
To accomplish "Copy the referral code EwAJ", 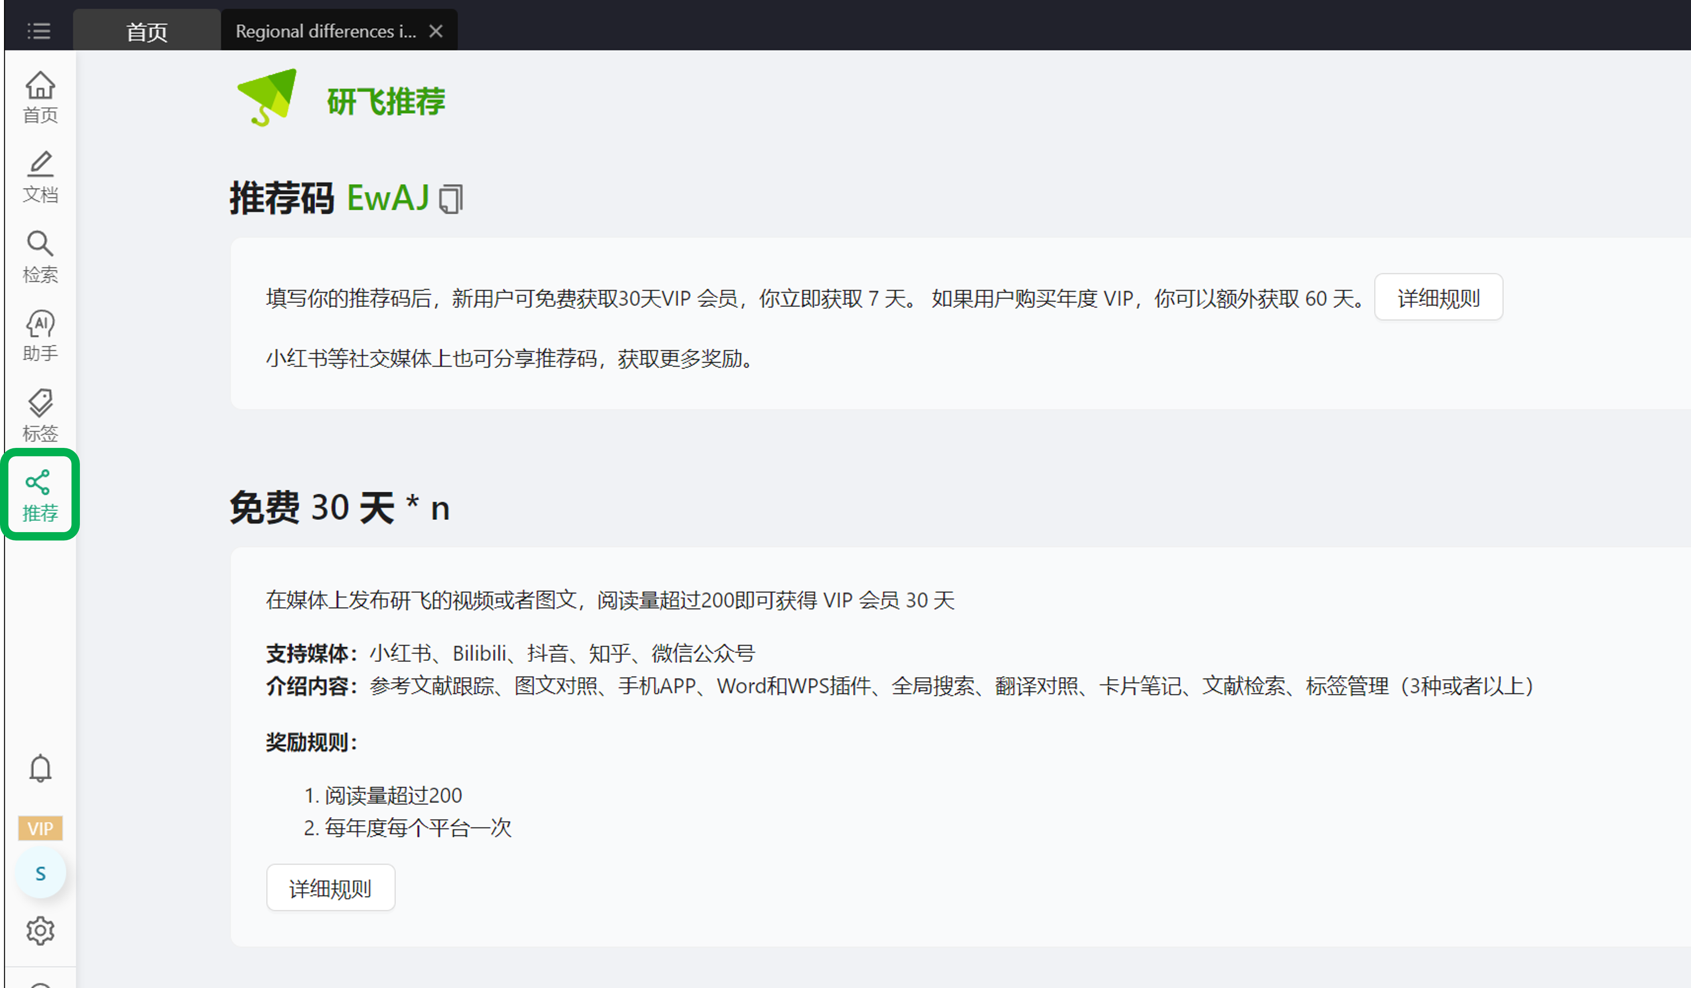I will pyautogui.click(x=451, y=199).
